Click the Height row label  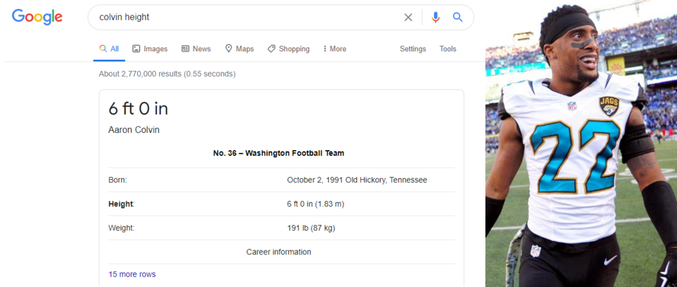(x=121, y=204)
